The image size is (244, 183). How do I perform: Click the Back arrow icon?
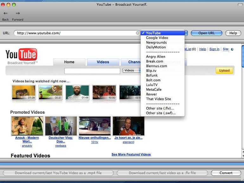(5, 13)
